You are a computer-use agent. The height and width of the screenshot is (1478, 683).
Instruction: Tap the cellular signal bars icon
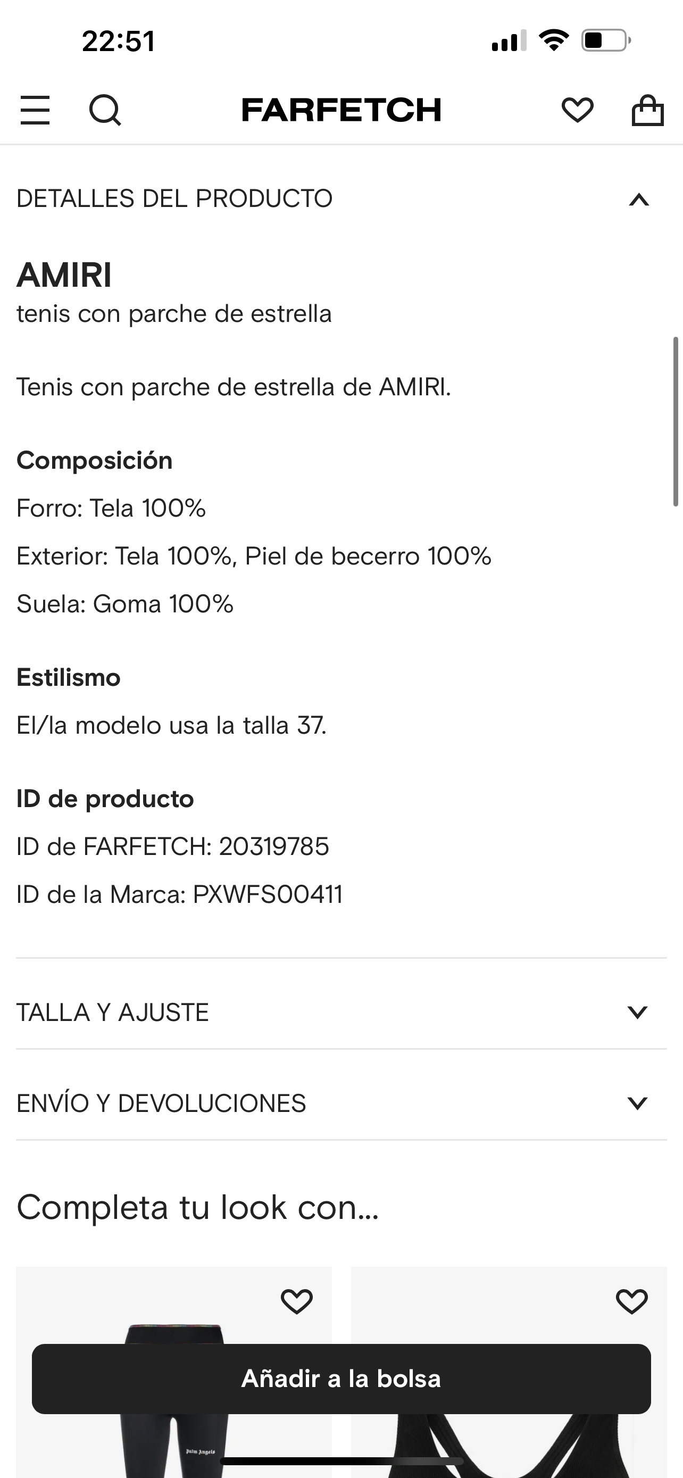509,41
